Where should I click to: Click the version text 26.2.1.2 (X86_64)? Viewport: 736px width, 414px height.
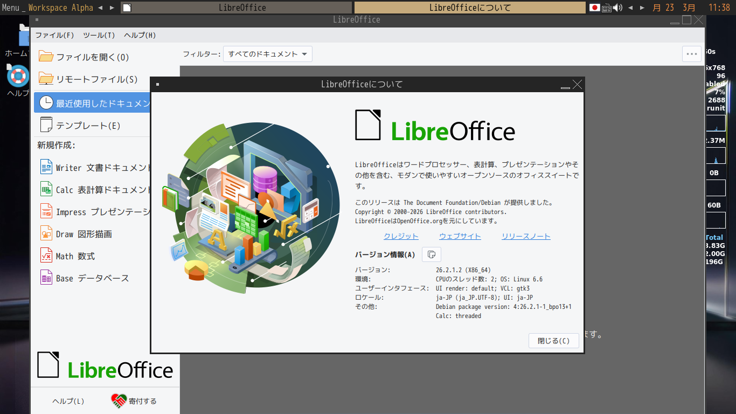463,270
